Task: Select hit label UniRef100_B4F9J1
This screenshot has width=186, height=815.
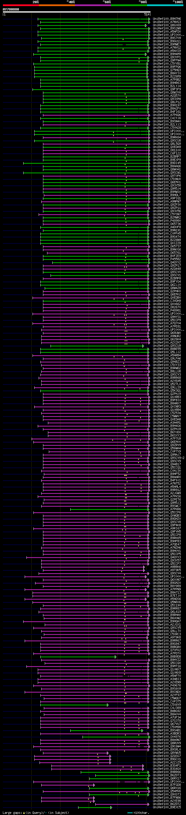Action: (x=167, y=480)
